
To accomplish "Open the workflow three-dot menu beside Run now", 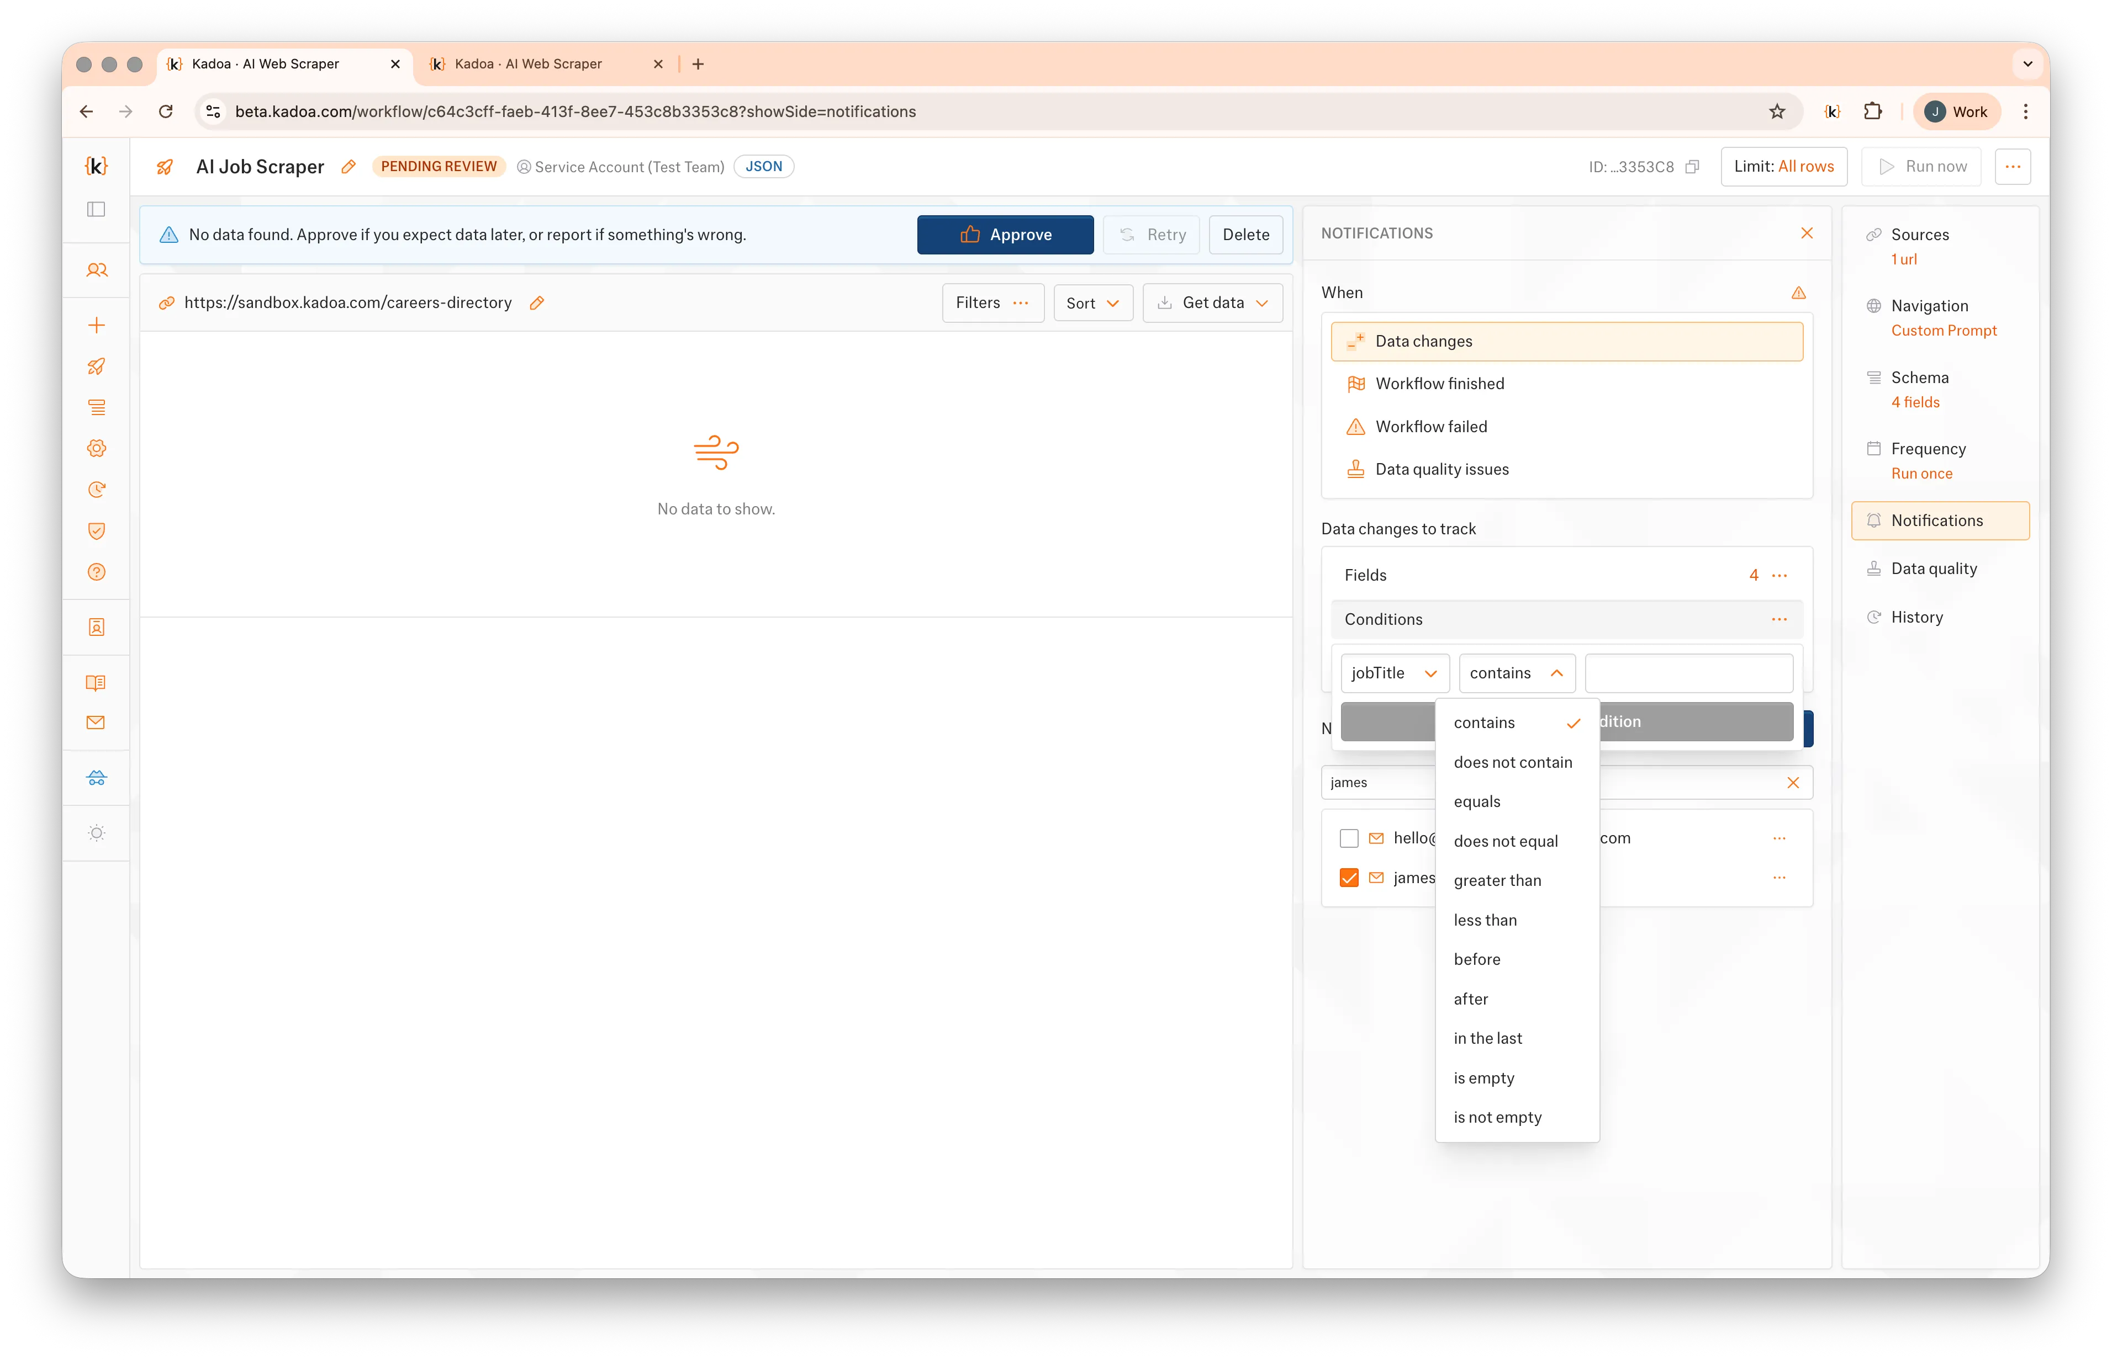I will (x=2013, y=166).
